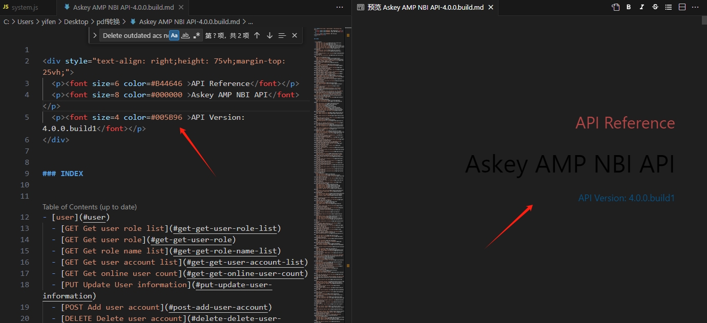Click the markdown file icon on the editor tab
707x323 pixels.
coord(67,7)
